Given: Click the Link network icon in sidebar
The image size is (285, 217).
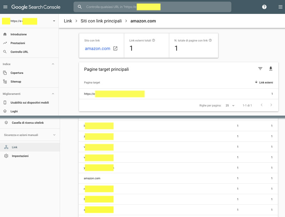Looking at the screenshot, I should (x=6, y=147).
